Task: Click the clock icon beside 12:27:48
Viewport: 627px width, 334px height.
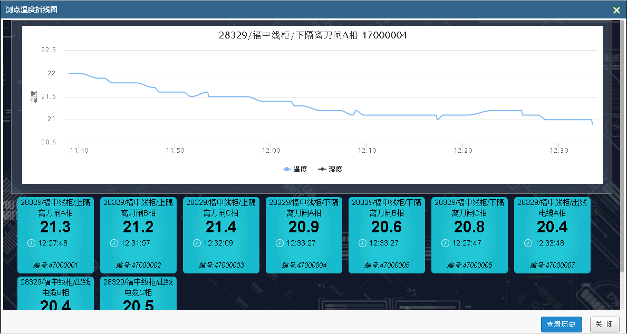Action: [x=31, y=243]
